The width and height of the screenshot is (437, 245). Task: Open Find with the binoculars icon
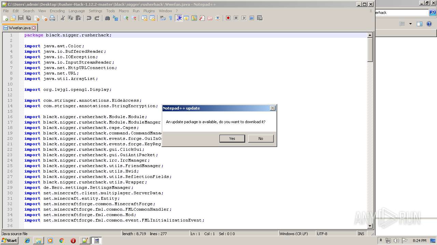[x=108, y=18]
